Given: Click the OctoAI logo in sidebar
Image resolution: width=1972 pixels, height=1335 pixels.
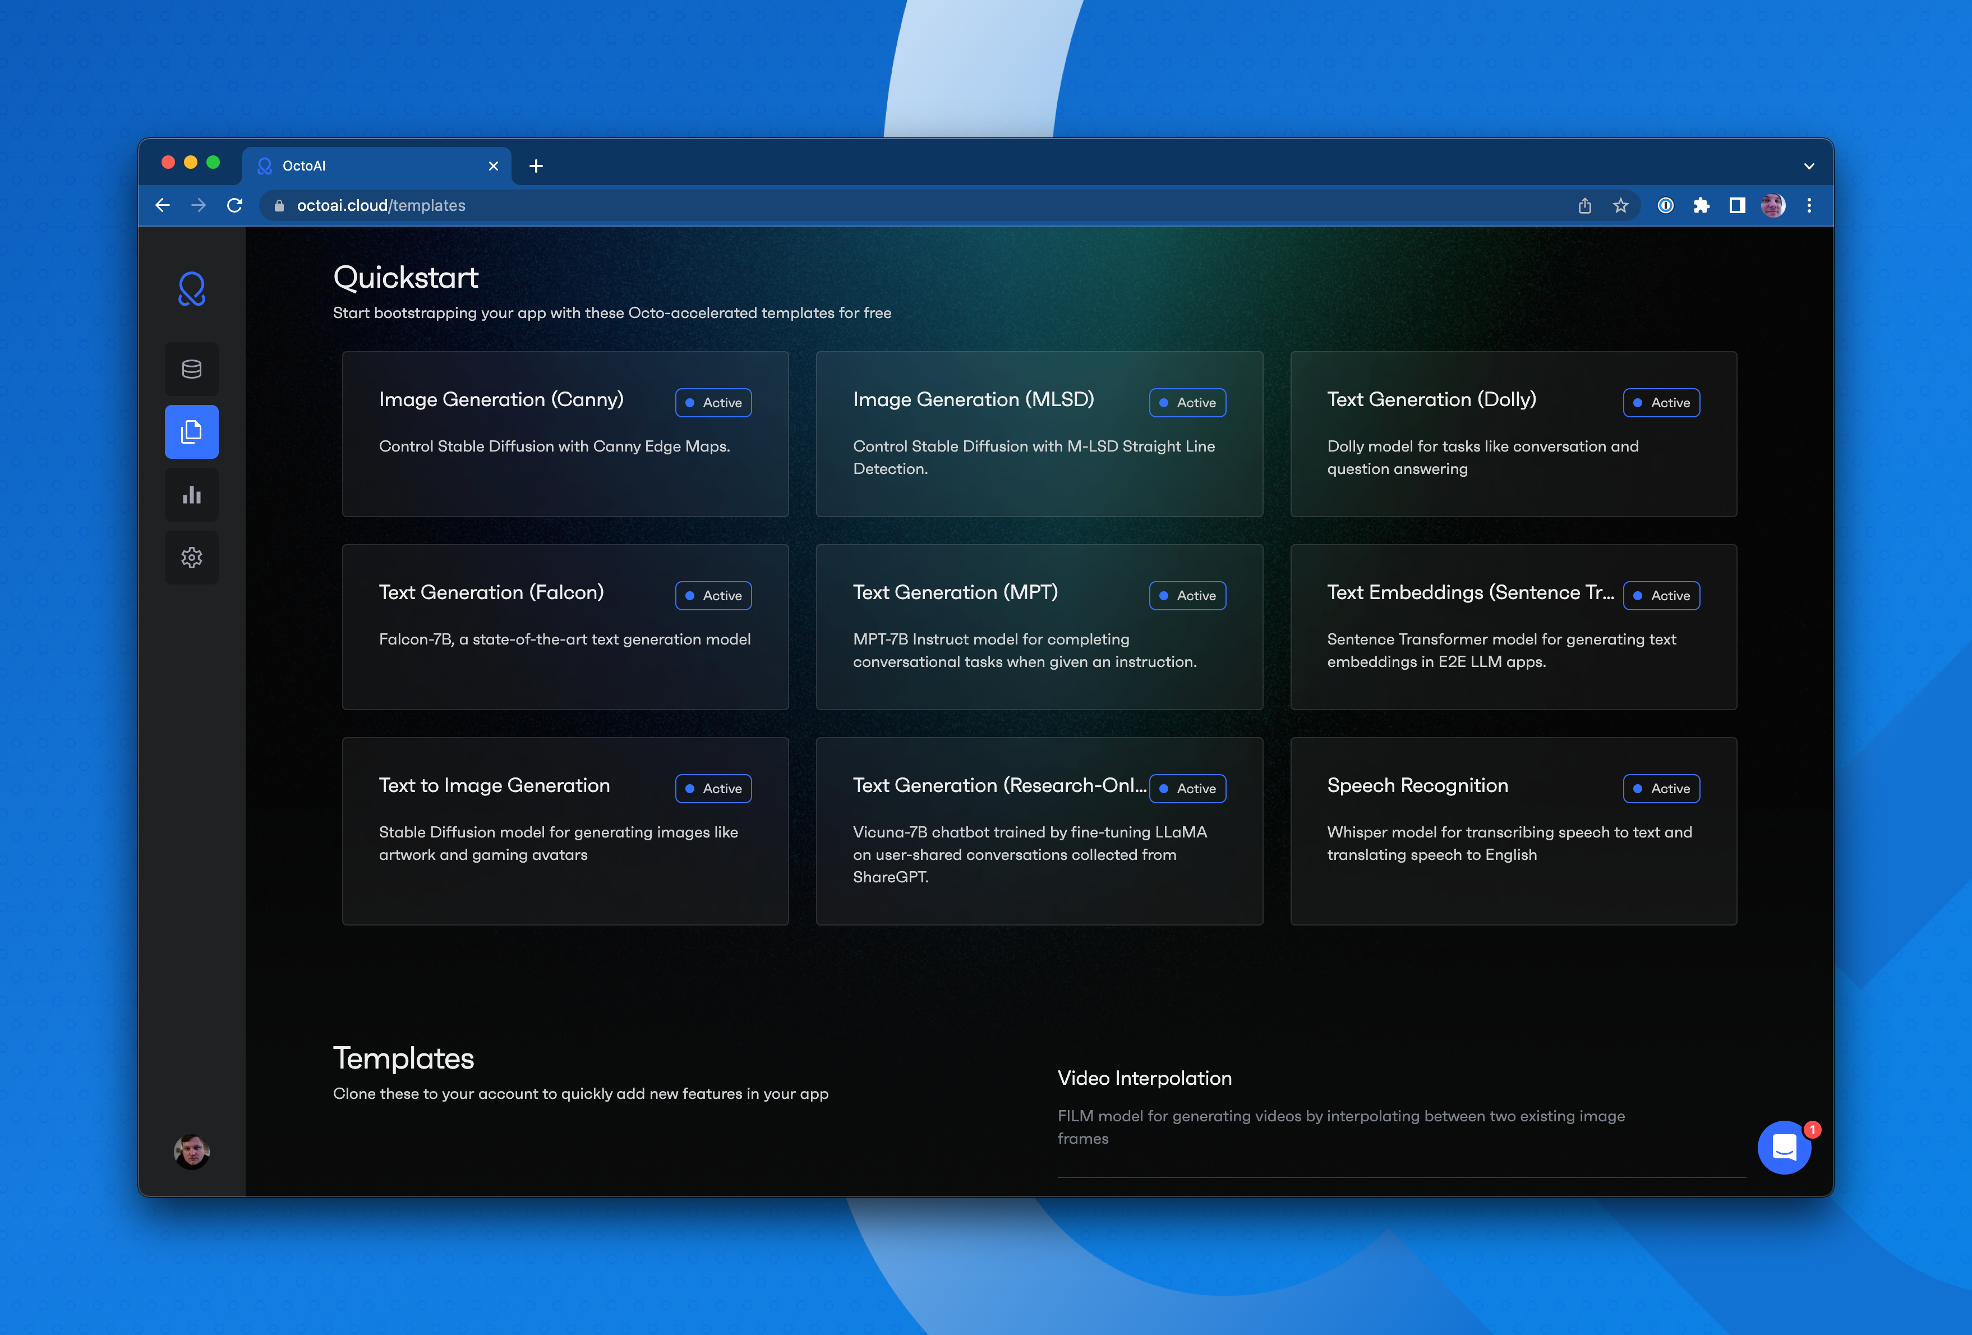Looking at the screenshot, I should (x=192, y=289).
